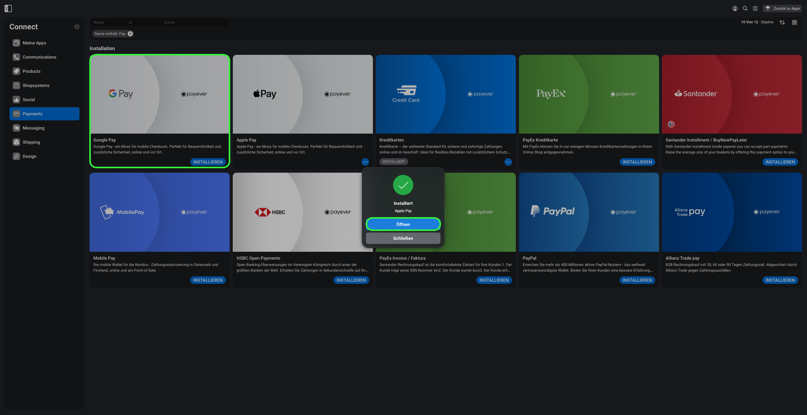Open Shipping category
The width and height of the screenshot is (807, 415).
pyautogui.click(x=44, y=142)
